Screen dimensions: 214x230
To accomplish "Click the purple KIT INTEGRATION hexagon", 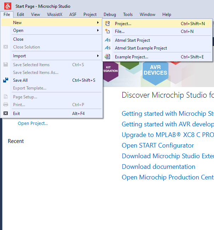I will 111,71.
